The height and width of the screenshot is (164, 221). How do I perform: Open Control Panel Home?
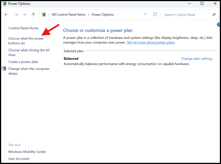[x=23, y=28]
